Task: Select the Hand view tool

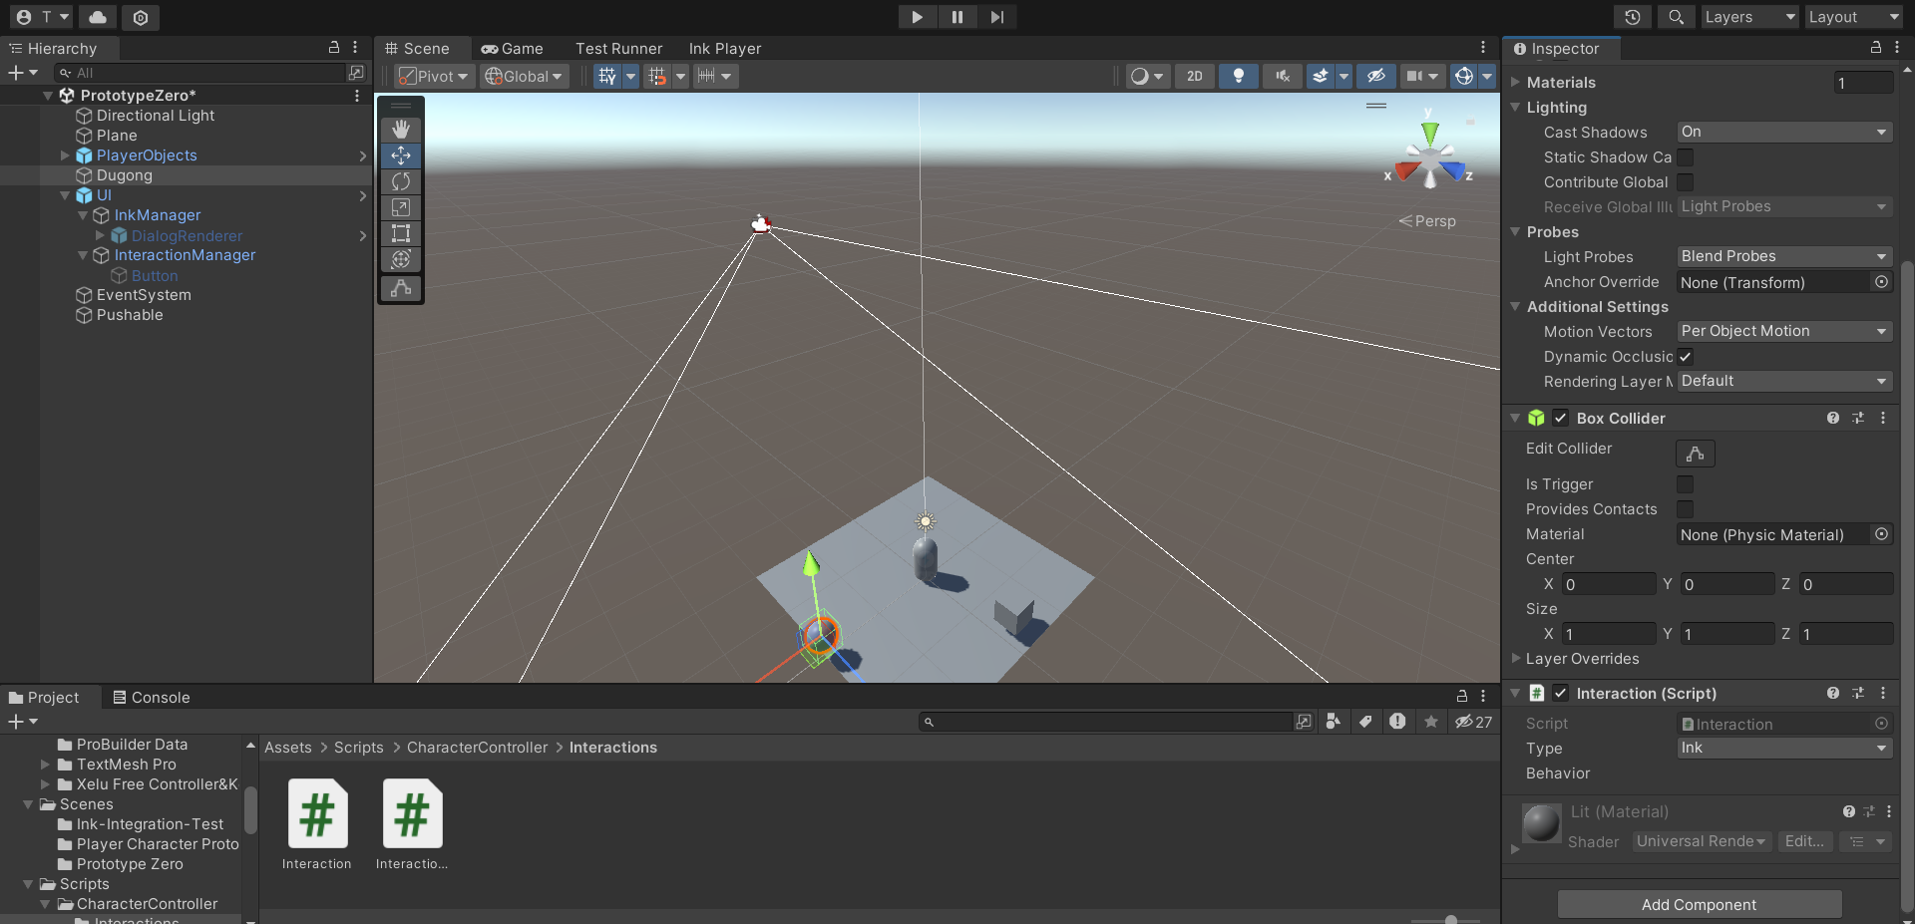Action: tap(401, 130)
